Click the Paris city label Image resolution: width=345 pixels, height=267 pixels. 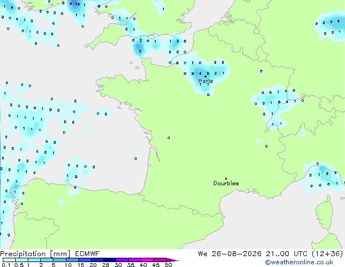coord(206,81)
